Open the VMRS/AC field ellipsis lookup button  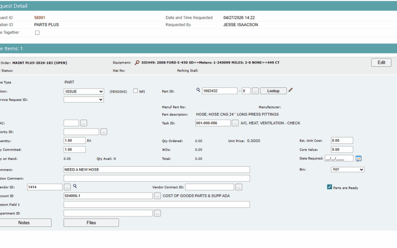[83, 123]
